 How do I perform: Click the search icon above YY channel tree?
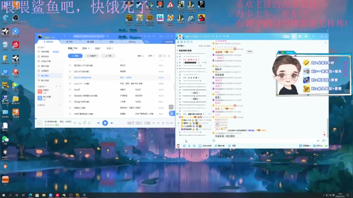pos(191,42)
